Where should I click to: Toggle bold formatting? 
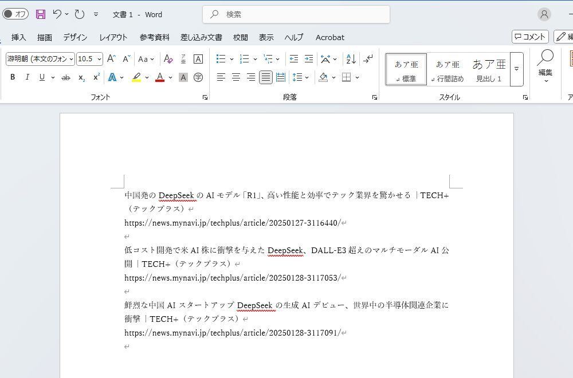click(x=13, y=77)
